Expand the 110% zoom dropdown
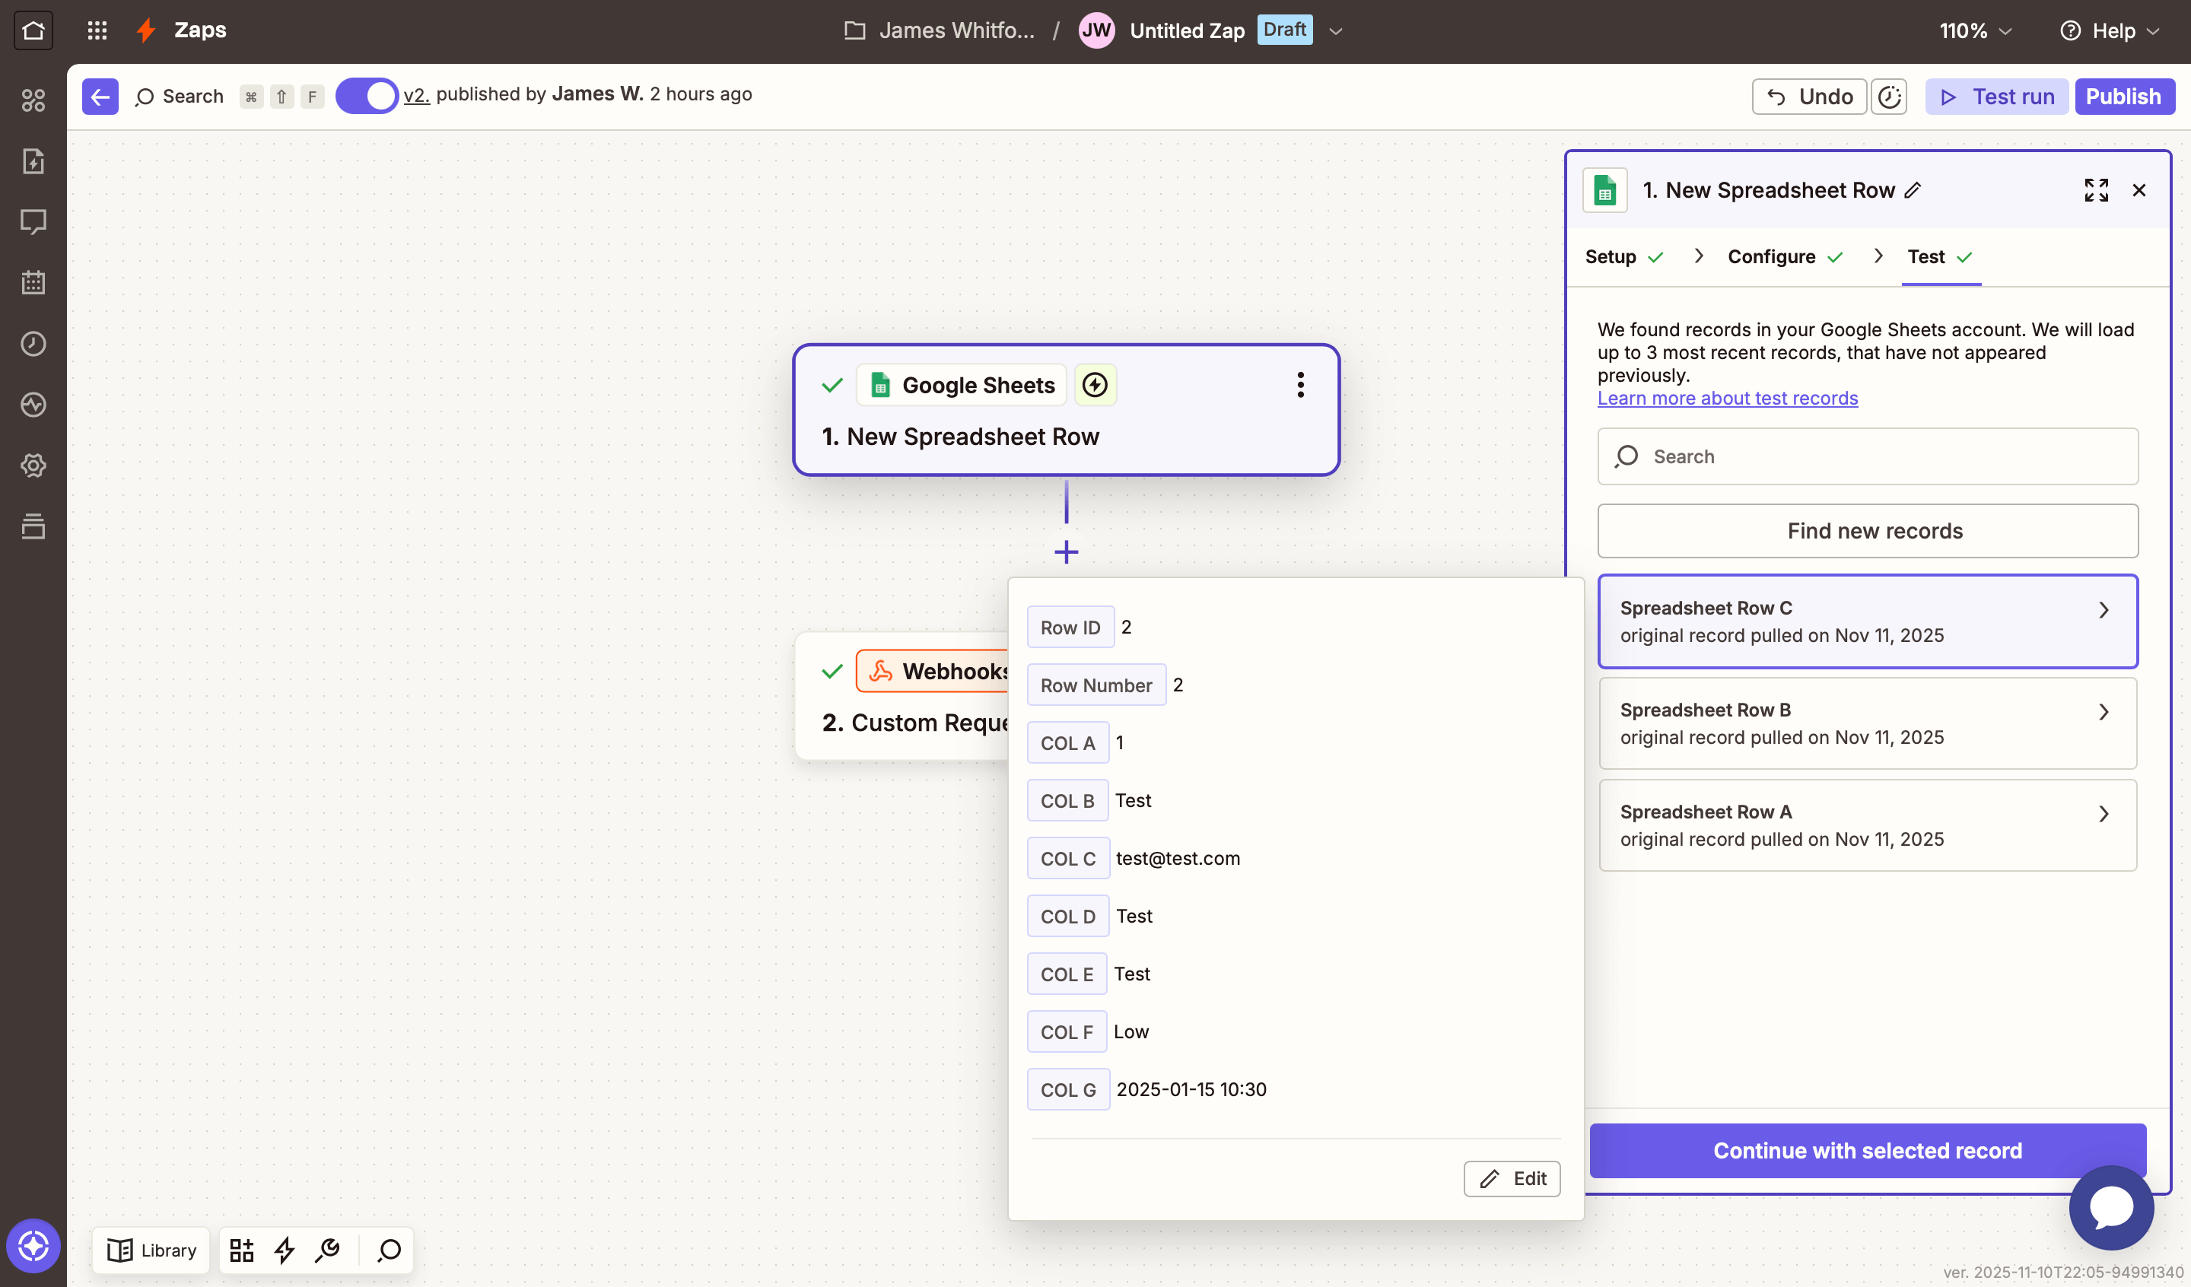 point(1976,30)
